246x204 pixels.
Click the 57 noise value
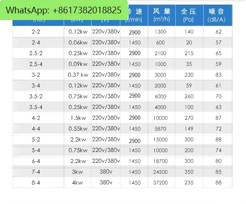[x=218, y=42]
